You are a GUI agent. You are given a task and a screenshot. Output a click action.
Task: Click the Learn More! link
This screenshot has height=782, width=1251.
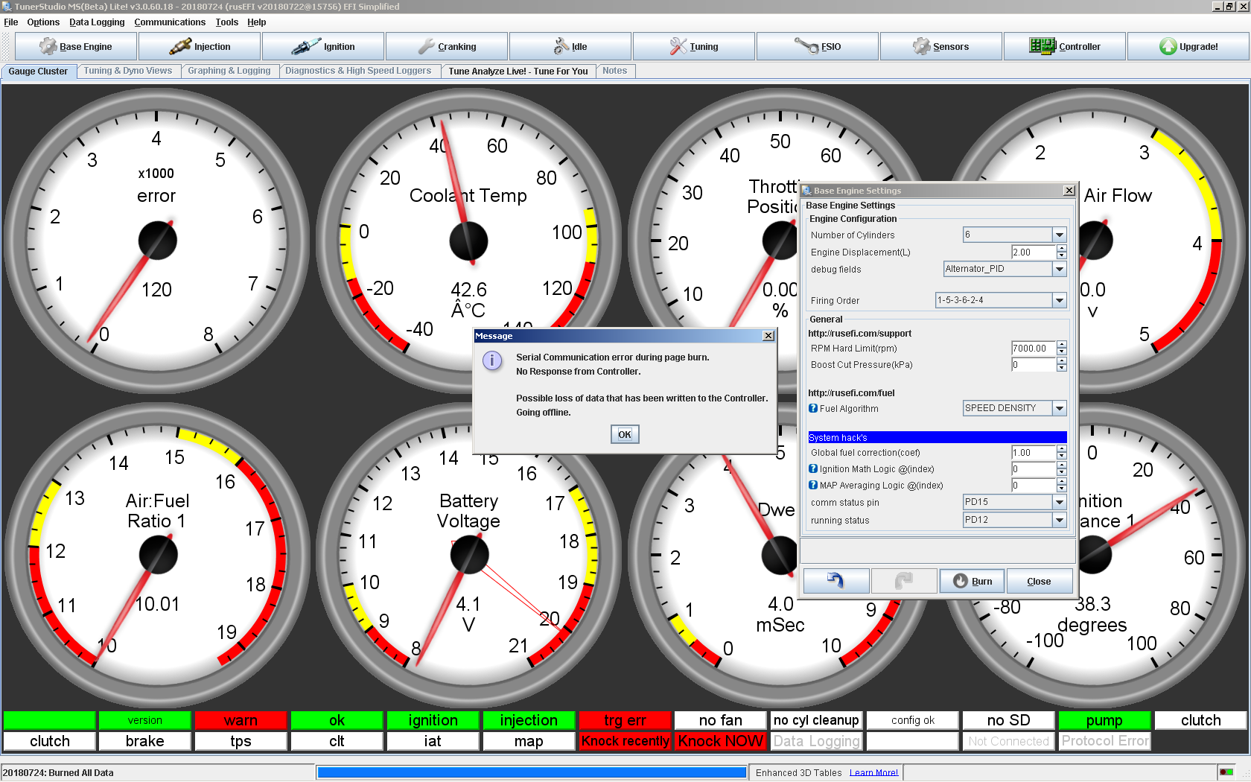(873, 772)
